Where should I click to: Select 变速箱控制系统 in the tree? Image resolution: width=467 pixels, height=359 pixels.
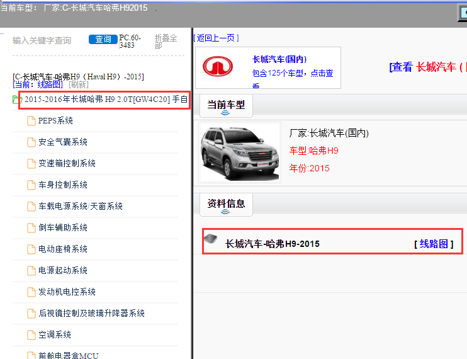tap(67, 164)
